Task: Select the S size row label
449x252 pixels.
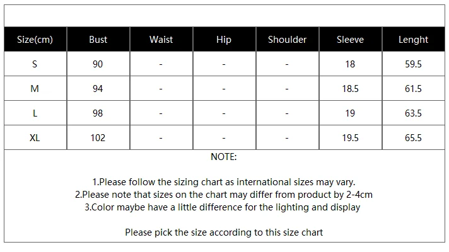Action: [x=35, y=64]
